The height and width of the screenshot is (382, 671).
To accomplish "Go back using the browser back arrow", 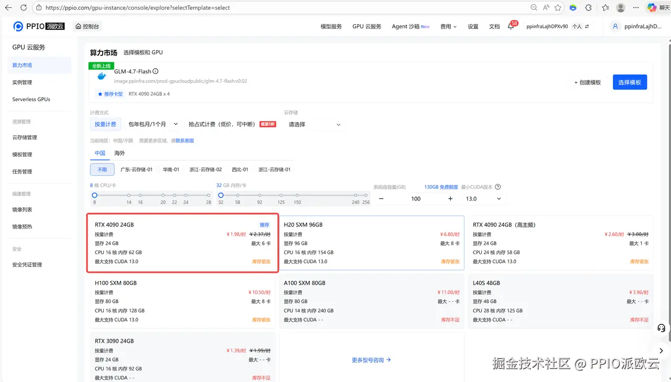I will (x=8, y=8).
